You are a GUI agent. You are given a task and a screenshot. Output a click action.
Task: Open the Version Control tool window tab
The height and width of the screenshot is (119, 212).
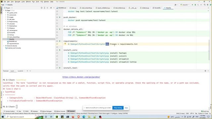[x=9, y=111]
